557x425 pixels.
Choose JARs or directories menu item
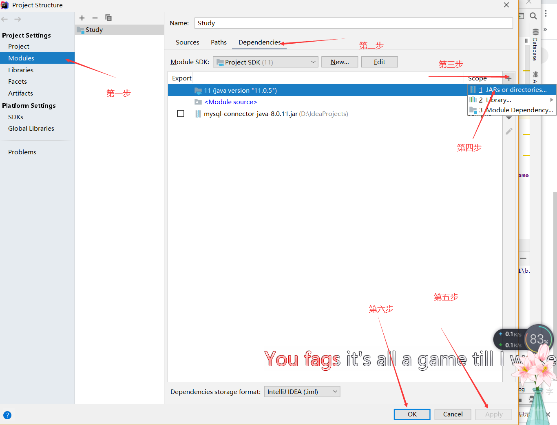512,90
